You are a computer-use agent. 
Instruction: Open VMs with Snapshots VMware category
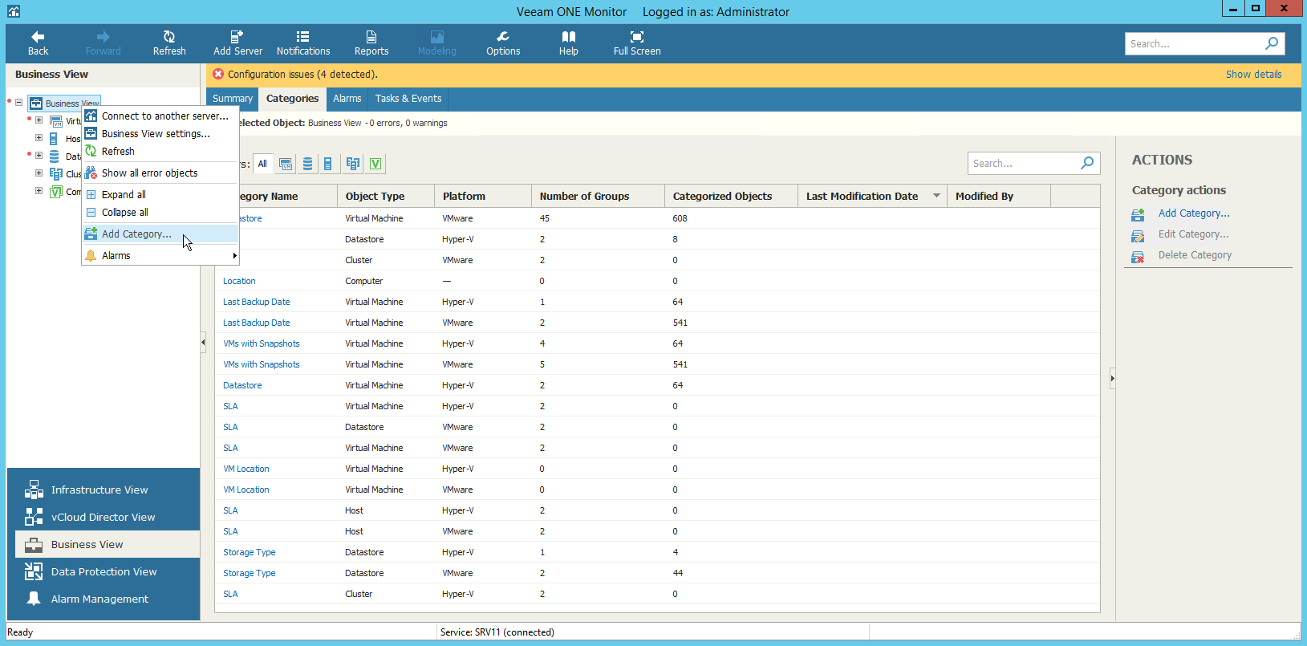(262, 364)
